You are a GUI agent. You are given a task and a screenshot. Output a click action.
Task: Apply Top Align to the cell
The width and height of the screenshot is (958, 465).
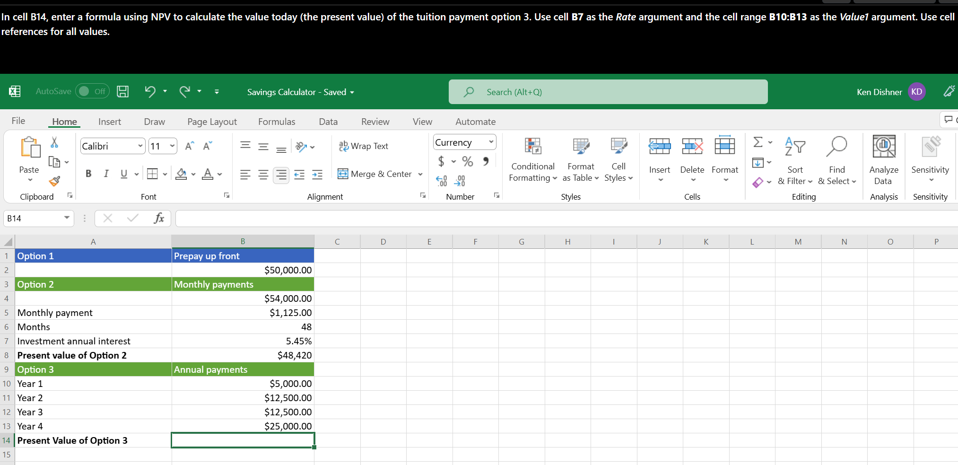pyautogui.click(x=245, y=146)
